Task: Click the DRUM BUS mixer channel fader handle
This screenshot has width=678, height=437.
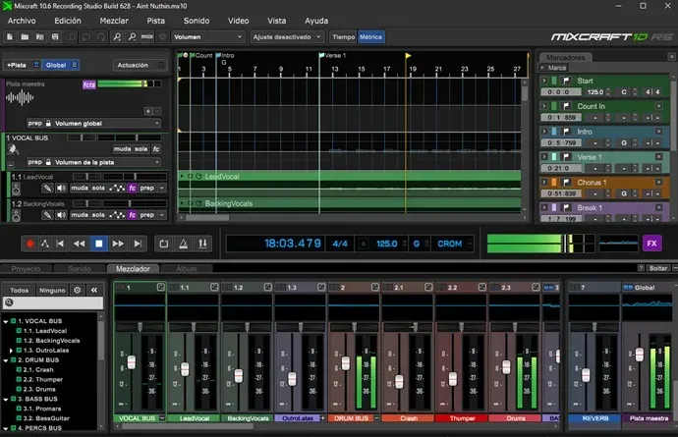Action: click(346, 363)
